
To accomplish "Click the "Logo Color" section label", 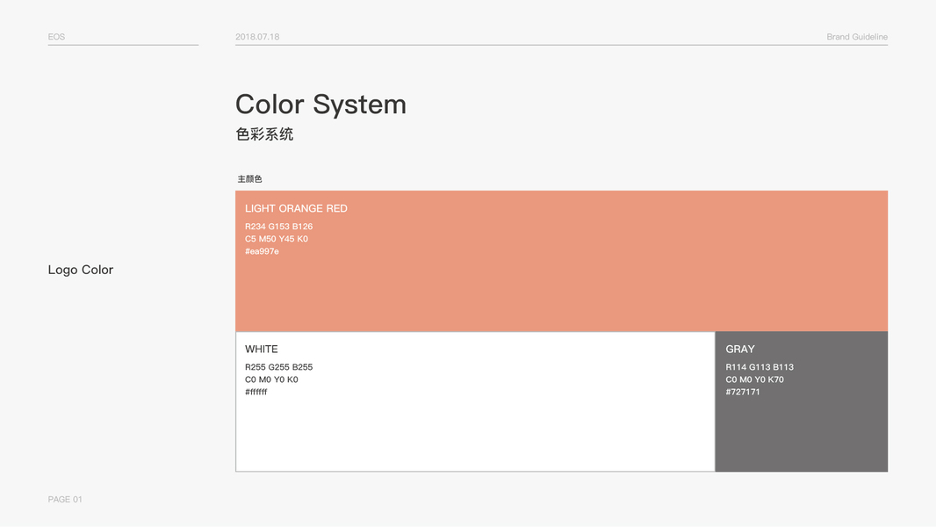I will [81, 271].
